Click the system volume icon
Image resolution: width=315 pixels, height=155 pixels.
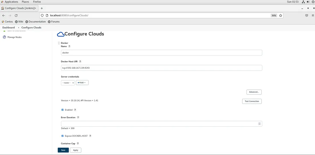tap(308, 2)
